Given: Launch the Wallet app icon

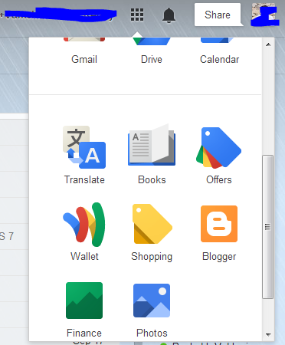Looking at the screenshot, I should (x=84, y=225).
